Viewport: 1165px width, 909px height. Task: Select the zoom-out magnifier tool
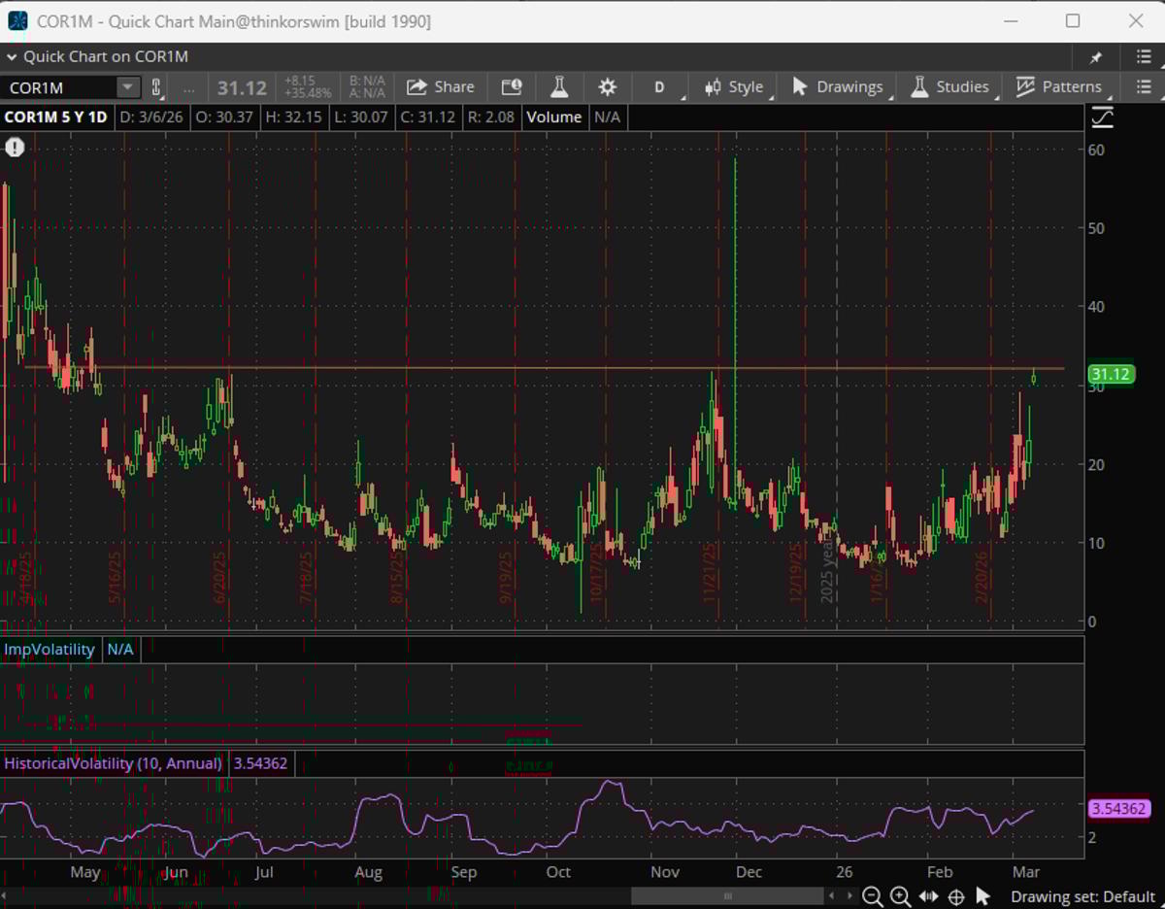873,896
